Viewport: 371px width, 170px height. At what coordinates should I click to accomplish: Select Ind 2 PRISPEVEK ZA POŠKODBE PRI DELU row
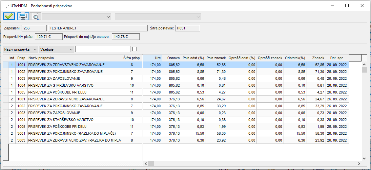point(176,127)
